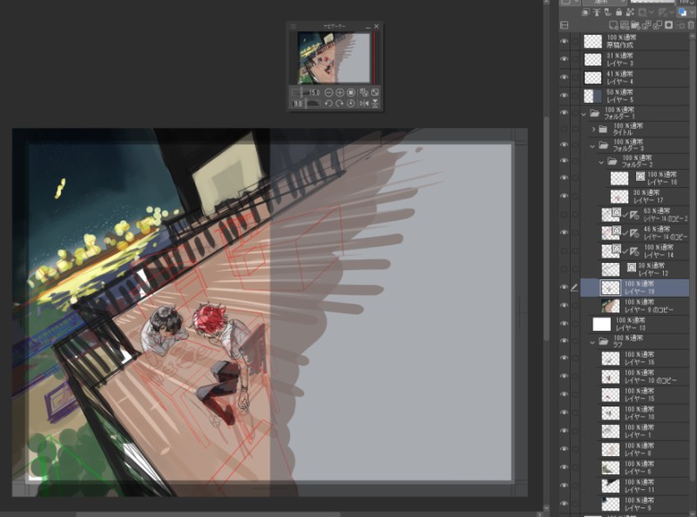
Task: Create a new layer folder
Action: 636,25
